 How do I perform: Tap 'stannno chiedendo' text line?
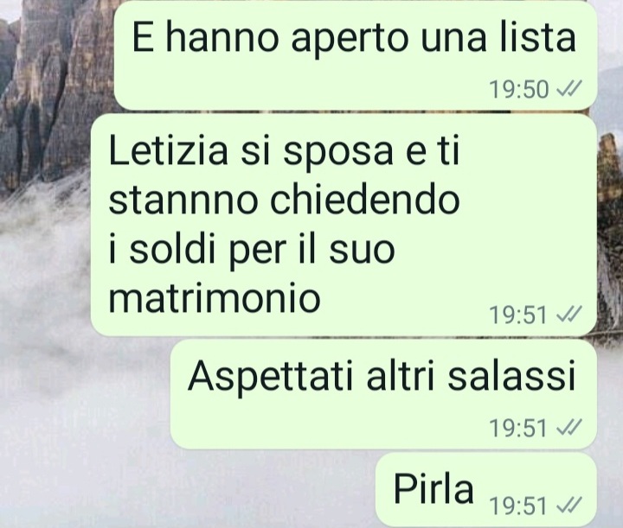[x=284, y=199]
